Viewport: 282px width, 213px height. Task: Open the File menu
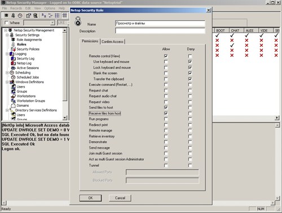pos(5,8)
